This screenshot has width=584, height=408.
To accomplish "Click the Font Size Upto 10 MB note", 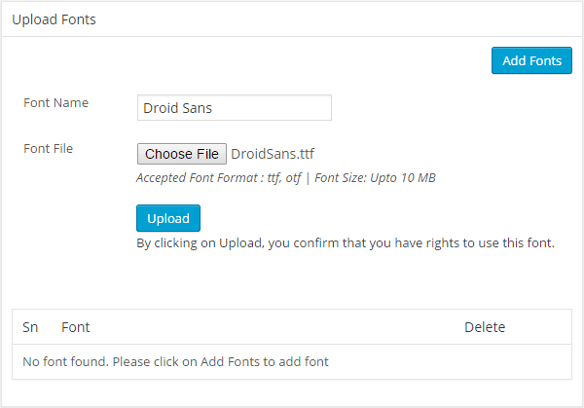I will click(x=375, y=178).
